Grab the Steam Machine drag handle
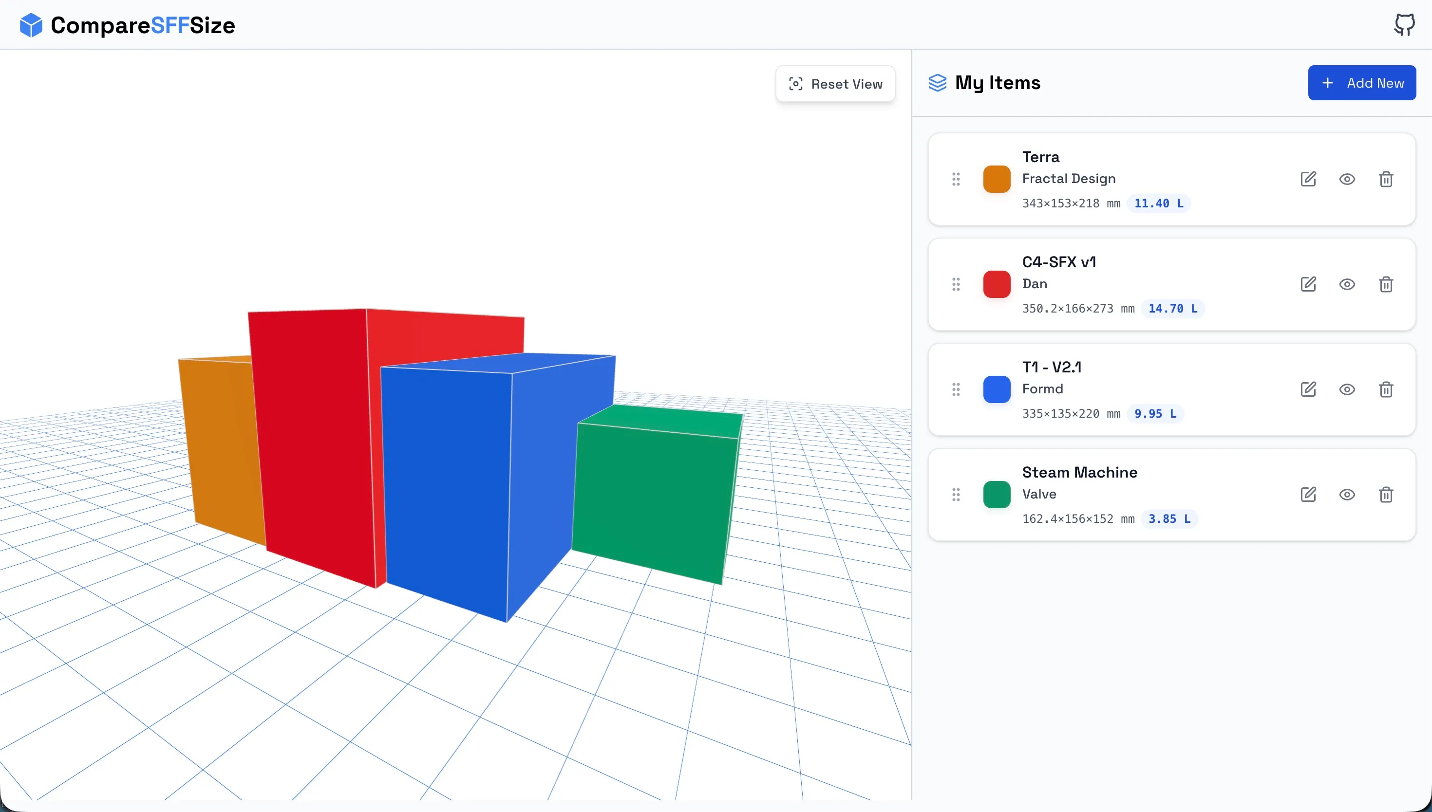This screenshot has width=1432, height=812. tap(956, 495)
